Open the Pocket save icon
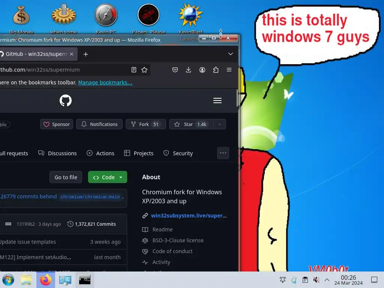This screenshot has height=288, width=384. click(x=175, y=70)
